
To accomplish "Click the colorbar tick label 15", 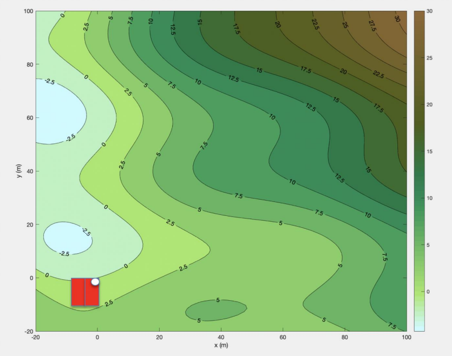I will 429,151.
